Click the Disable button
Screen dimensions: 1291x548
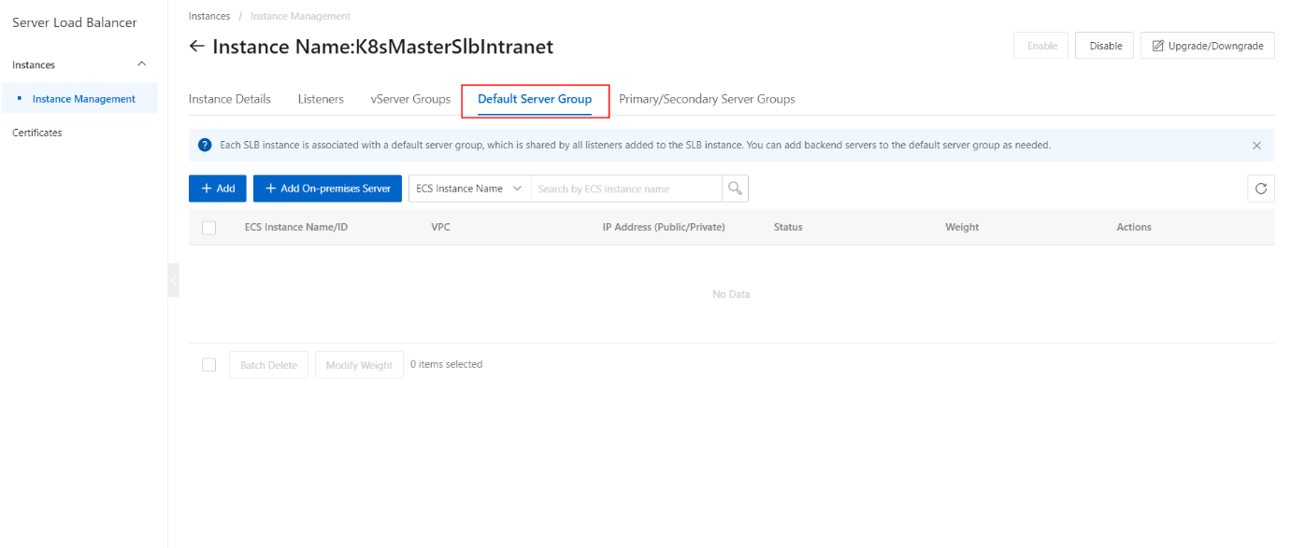[x=1105, y=46]
